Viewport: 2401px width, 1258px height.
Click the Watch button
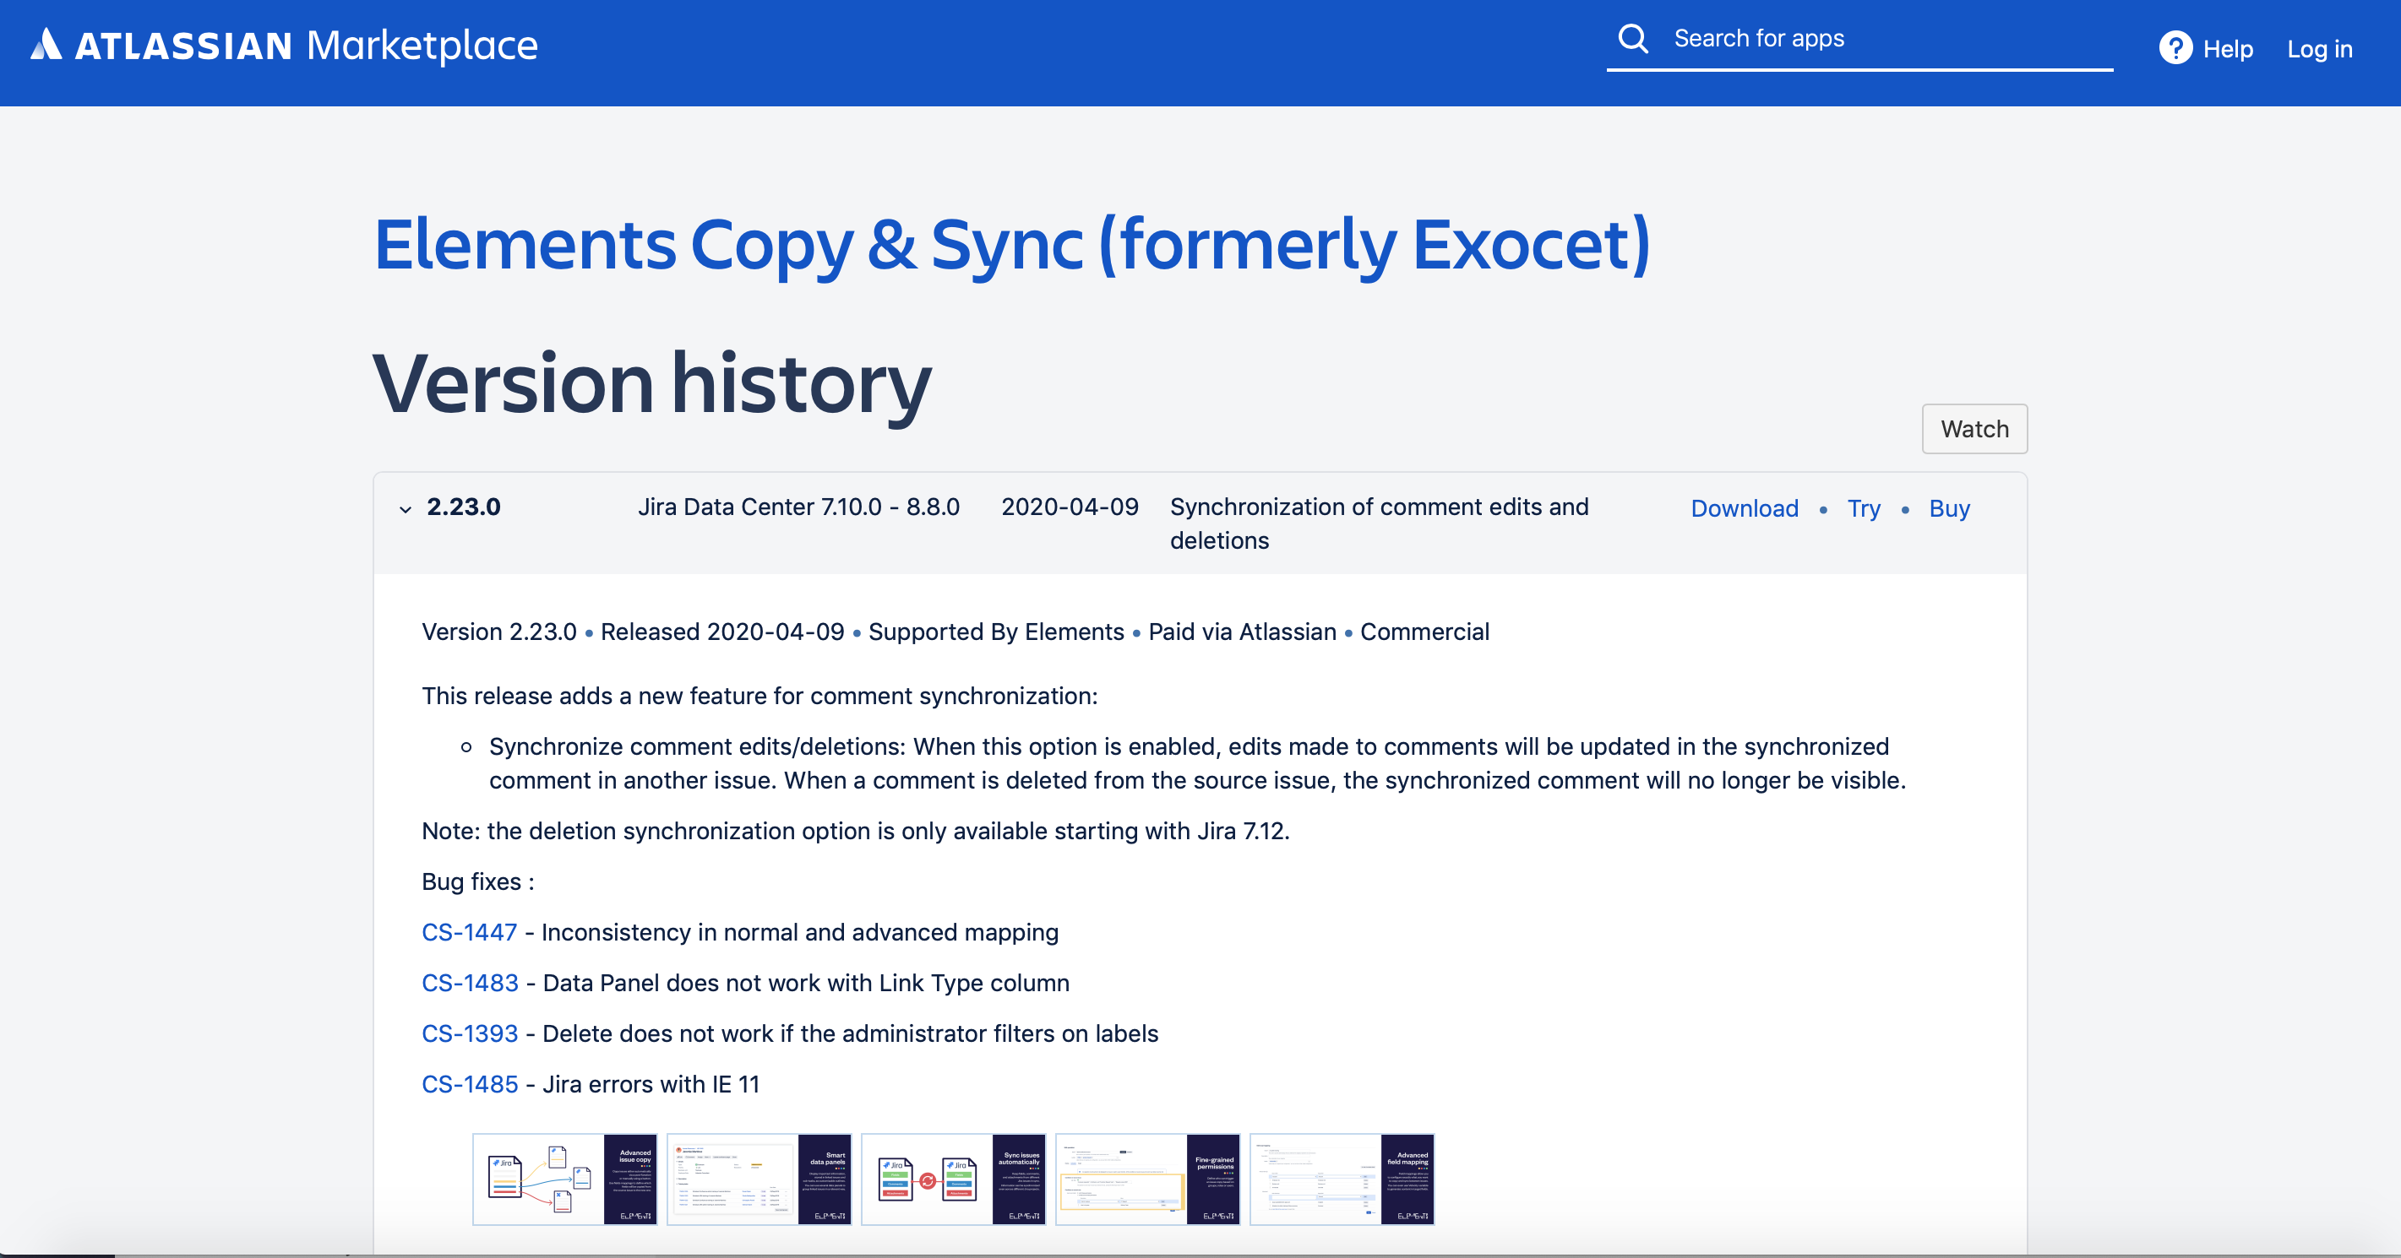click(1974, 429)
